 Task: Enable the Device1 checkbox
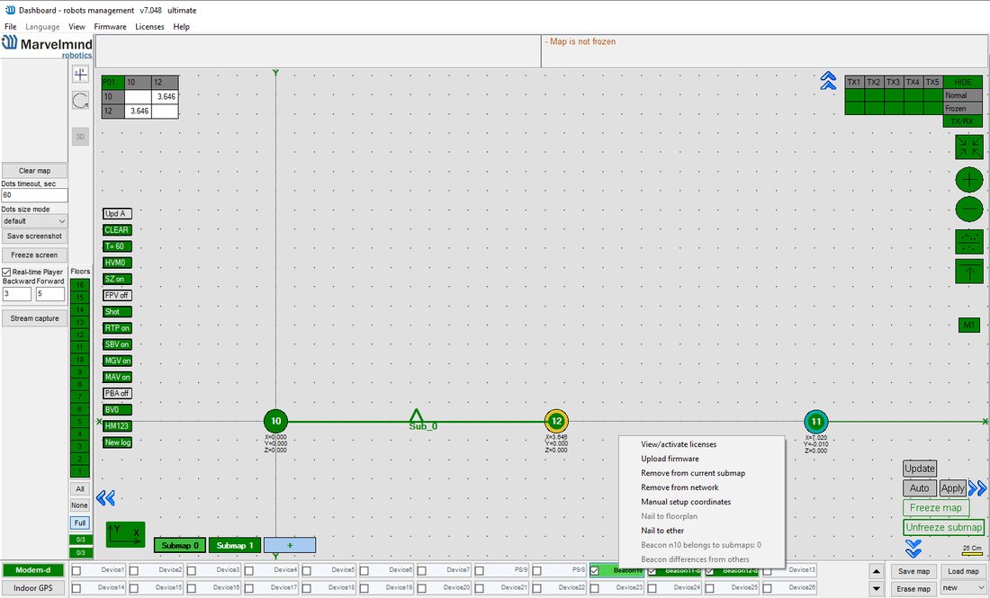(x=76, y=570)
